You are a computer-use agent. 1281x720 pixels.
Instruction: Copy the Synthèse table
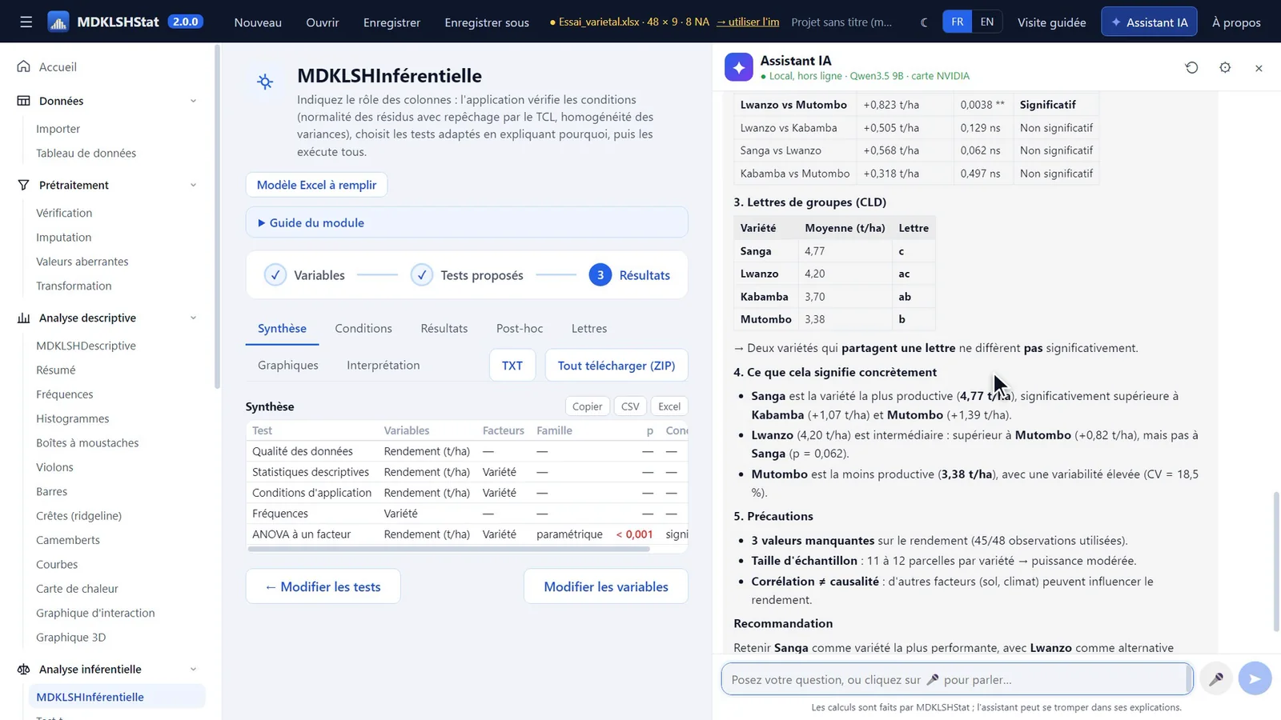[587, 406]
